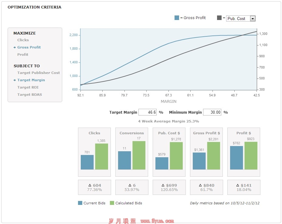Choose Target ROAS constraint
The height and width of the screenshot is (224, 282).
tap(29, 95)
